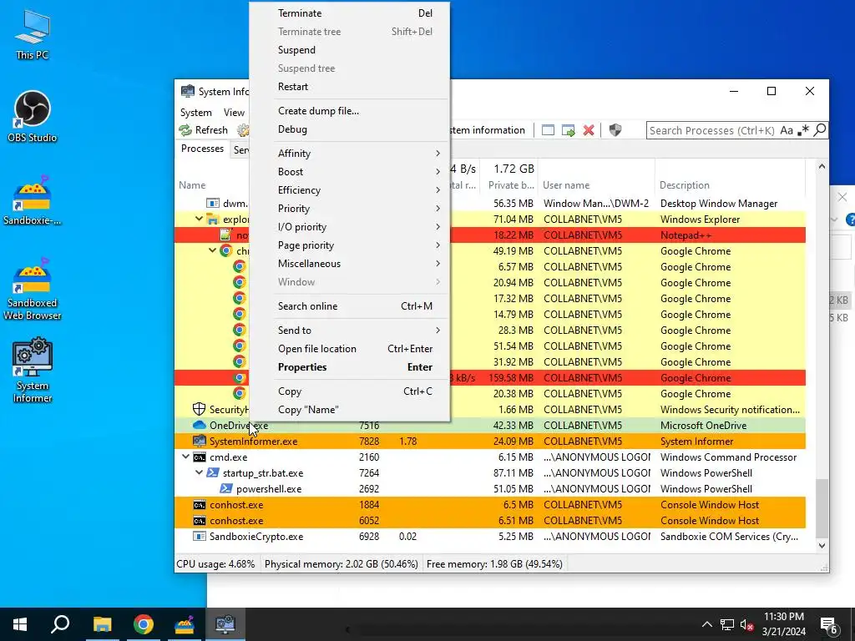This screenshot has height=641, width=855.
Task: Switch to the Processes tab
Action: pos(202,149)
